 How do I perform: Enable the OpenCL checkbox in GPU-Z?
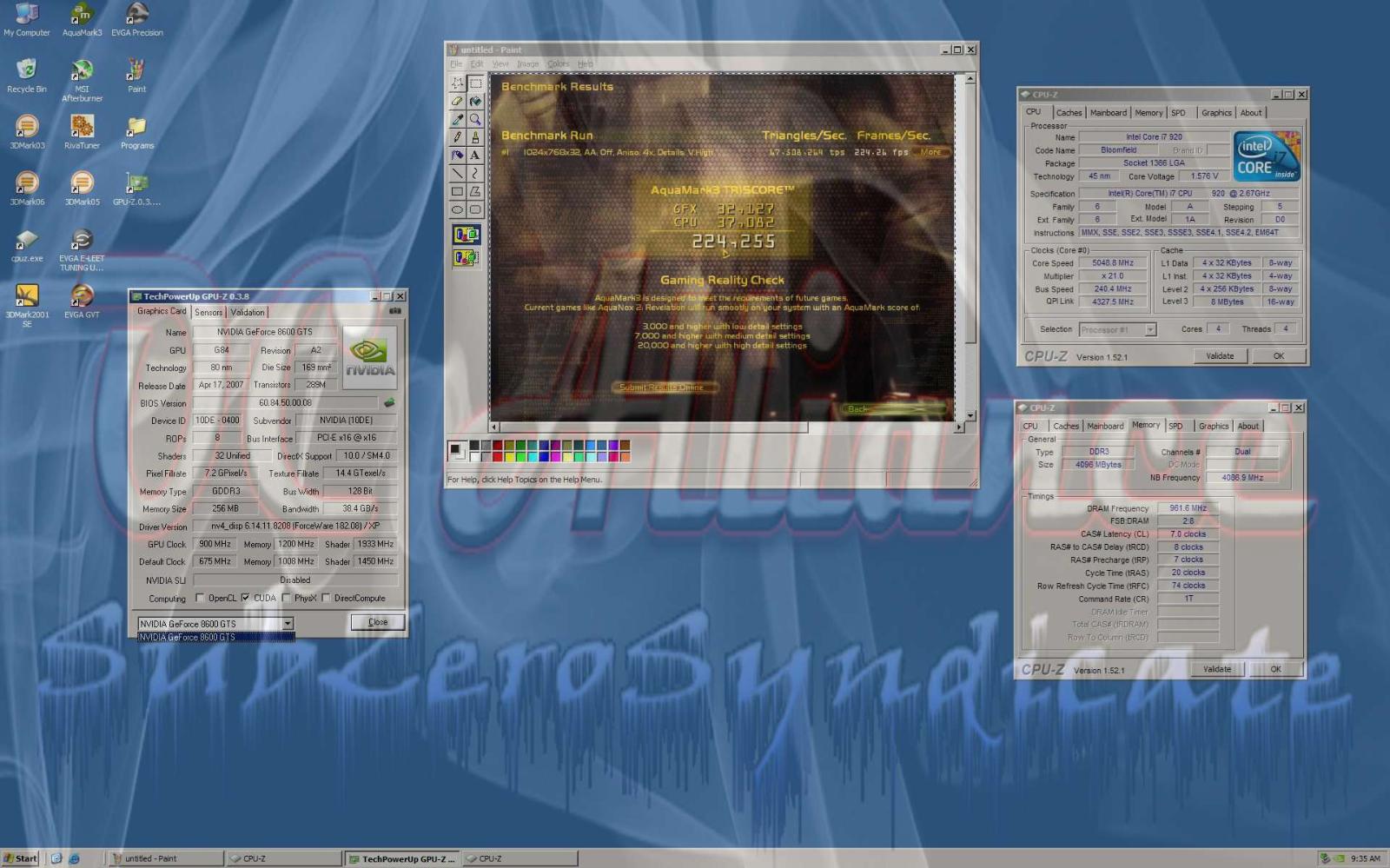pos(200,598)
